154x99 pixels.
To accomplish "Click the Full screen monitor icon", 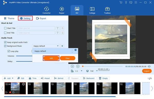I will [88, 71].
